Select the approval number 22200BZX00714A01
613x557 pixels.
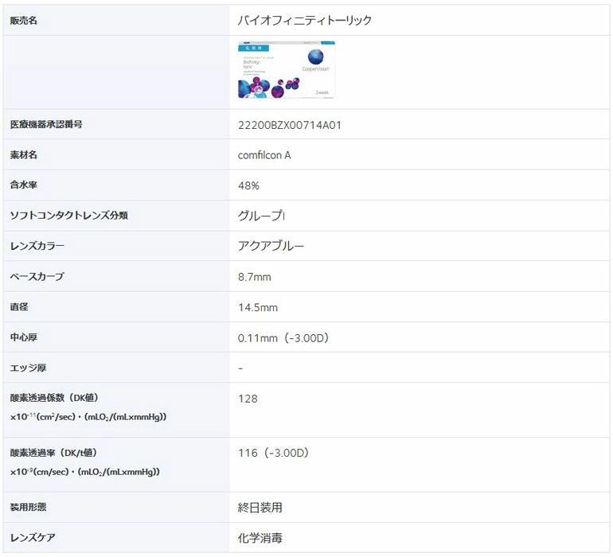(x=290, y=125)
